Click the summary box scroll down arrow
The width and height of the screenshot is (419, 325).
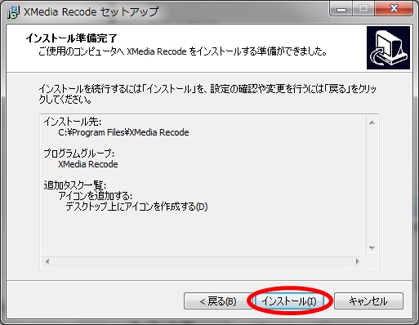tap(372, 247)
